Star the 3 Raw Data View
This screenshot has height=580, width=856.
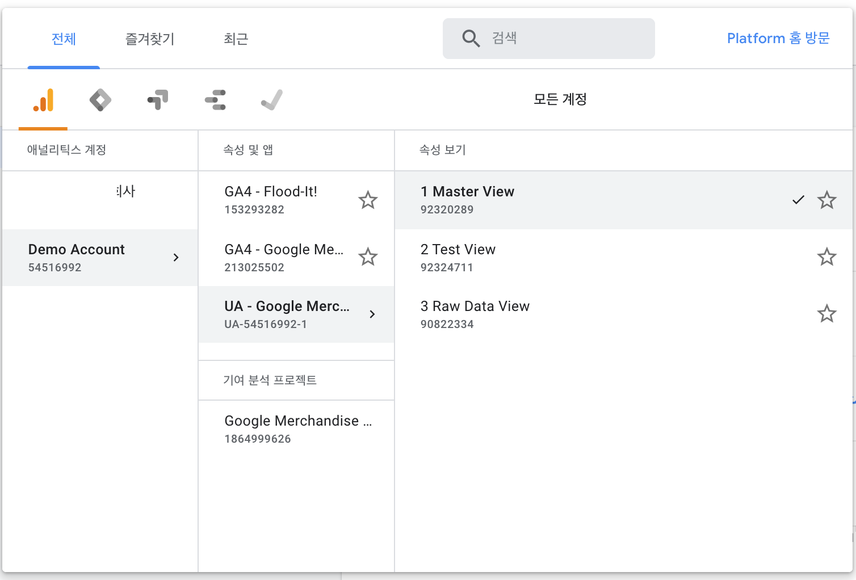tap(826, 314)
